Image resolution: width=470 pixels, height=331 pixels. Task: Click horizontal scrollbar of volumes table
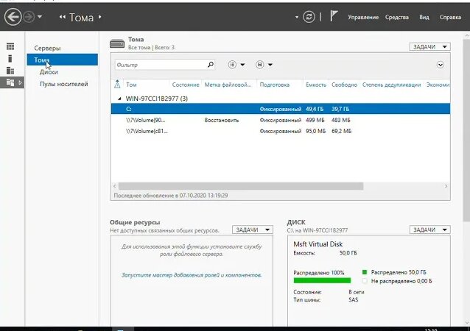click(241, 186)
